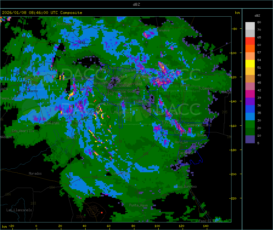
Task: Click the -220 tick on right km axis
Action: 234,198
